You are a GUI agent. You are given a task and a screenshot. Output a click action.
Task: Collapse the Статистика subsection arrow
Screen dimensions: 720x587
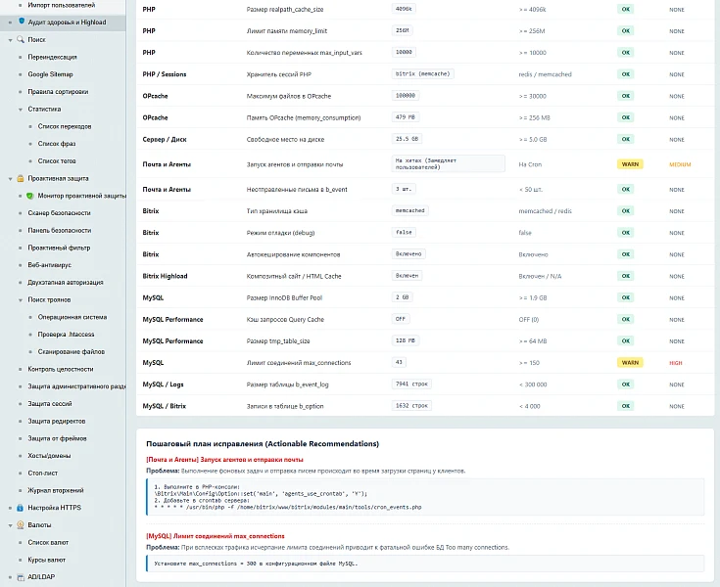click(x=21, y=110)
